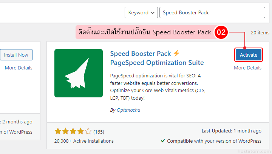This screenshot has width=272, height=154.
Task: Click the empty fifth rating star
Action: (88, 132)
